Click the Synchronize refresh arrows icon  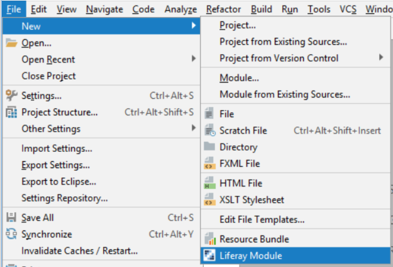(x=11, y=234)
